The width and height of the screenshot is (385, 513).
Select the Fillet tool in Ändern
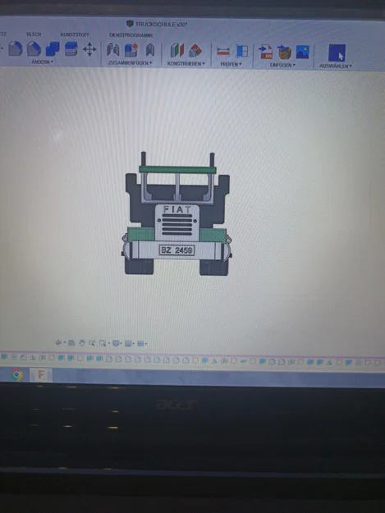[x=16, y=48]
